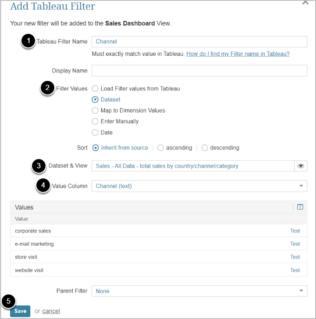The width and height of the screenshot is (316, 319).
Task: Select Load Filter values from Tableau
Action: (95, 88)
